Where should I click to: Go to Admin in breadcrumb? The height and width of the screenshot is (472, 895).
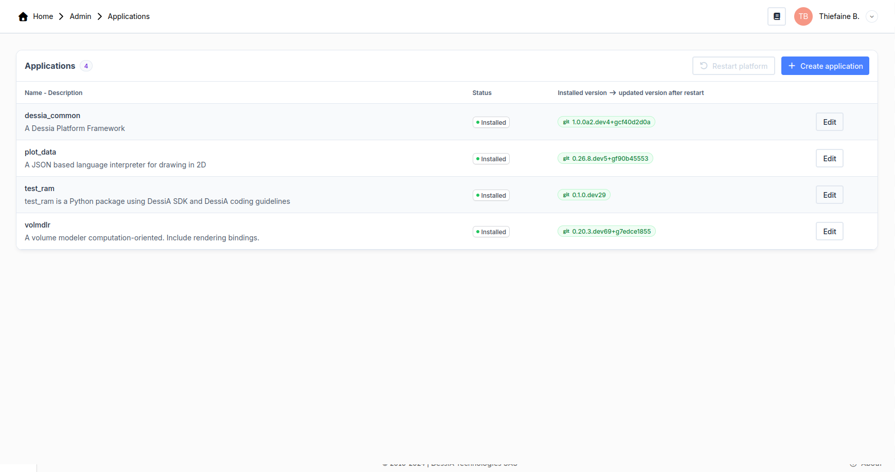click(x=80, y=16)
